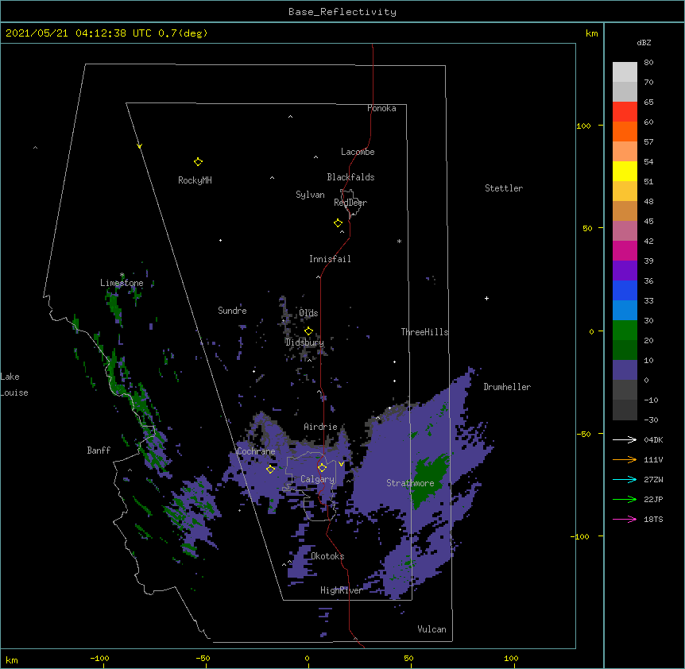Click the Didsbury label

[x=304, y=342]
